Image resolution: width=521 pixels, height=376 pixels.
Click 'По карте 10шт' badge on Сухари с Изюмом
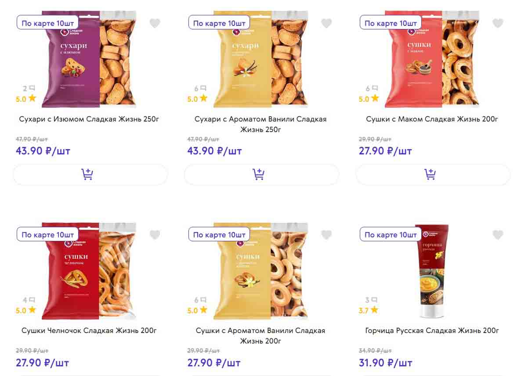[47, 23]
